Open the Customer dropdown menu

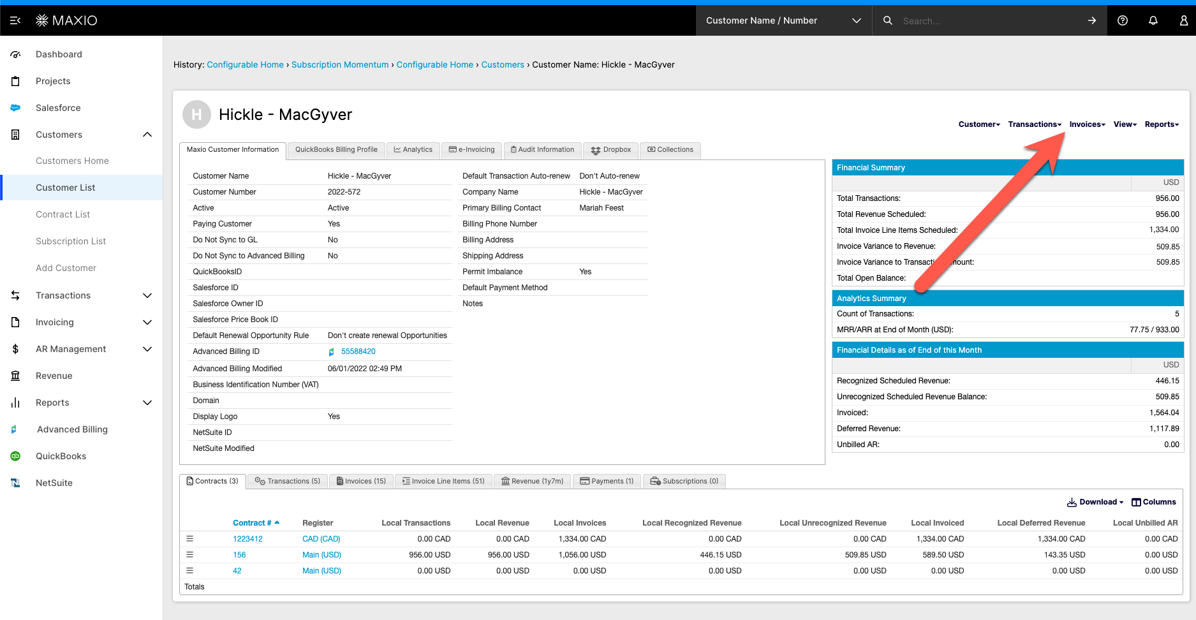(x=979, y=124)
